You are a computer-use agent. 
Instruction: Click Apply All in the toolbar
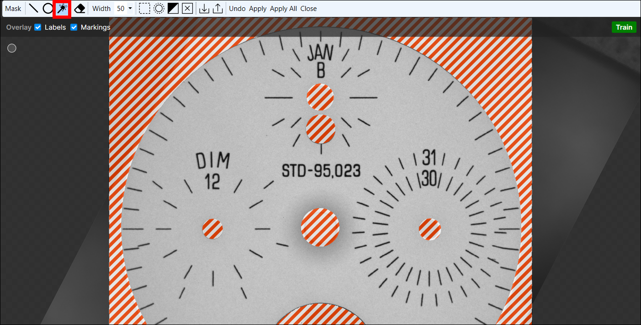pos(283,9)
